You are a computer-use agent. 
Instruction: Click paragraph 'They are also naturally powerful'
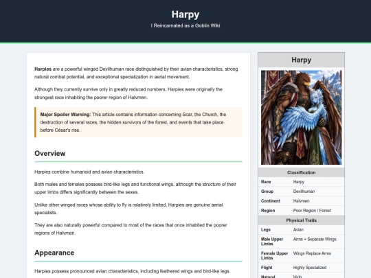[131, 229]
